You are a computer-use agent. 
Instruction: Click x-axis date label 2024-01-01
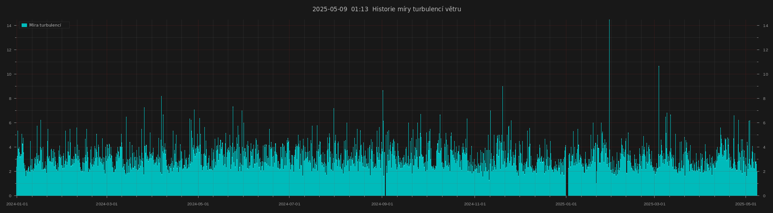point(17,204)
